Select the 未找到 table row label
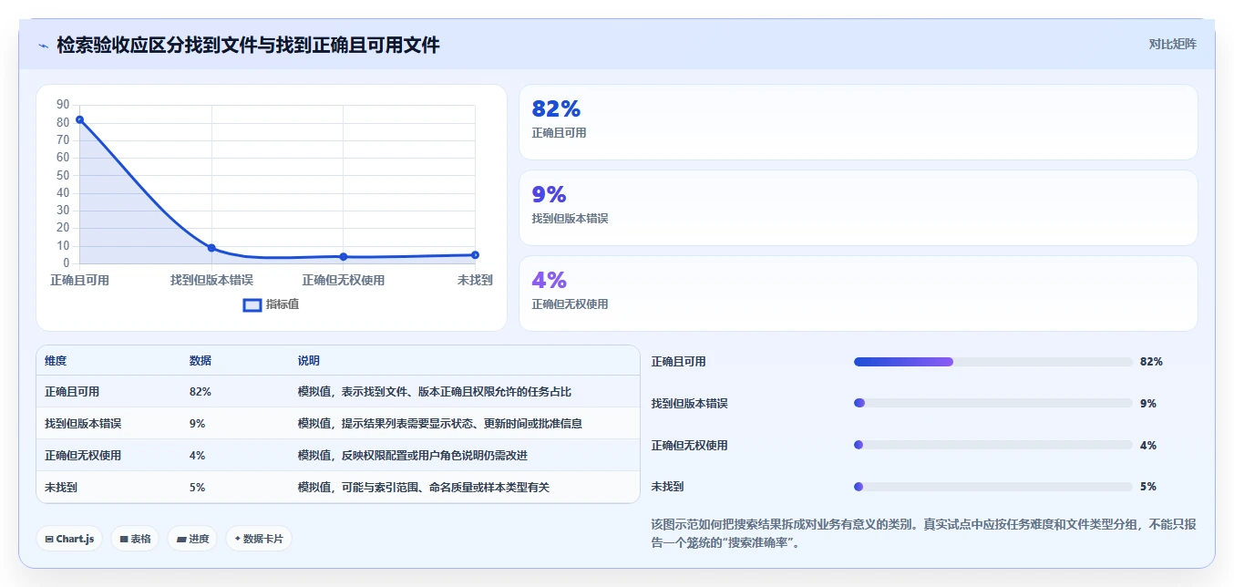This screenshot has height=587, width=1234. (61, 488)
